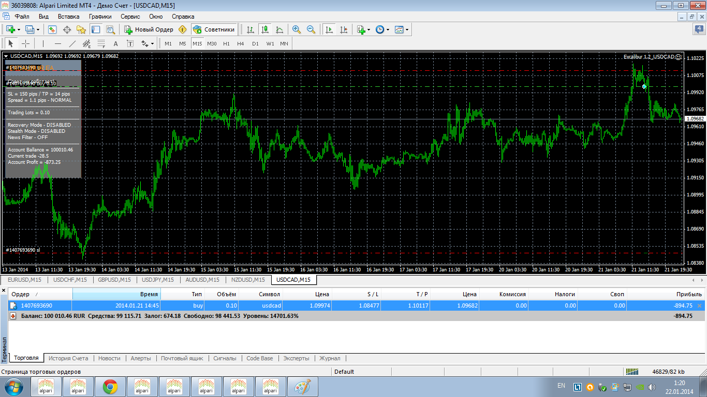Screen dimensions: 707x397
Task: Select the D1 timeframe button
Action: 255,43
